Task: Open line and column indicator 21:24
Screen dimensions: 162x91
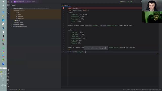Action: point(125,90)
